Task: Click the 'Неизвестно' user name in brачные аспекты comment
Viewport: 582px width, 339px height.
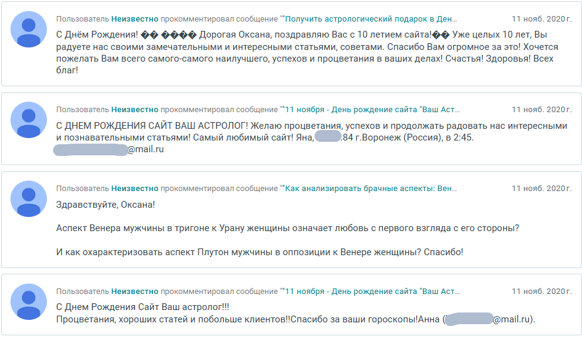Action: pyautogui.click(x=135, y=189)
